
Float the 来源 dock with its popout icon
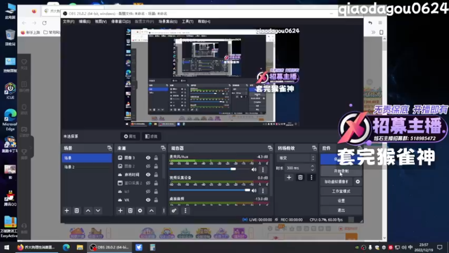(x=163, y=148)
